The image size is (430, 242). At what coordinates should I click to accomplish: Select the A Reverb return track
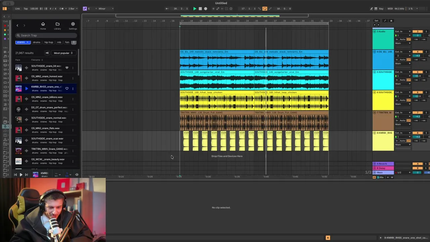point(383,164)
